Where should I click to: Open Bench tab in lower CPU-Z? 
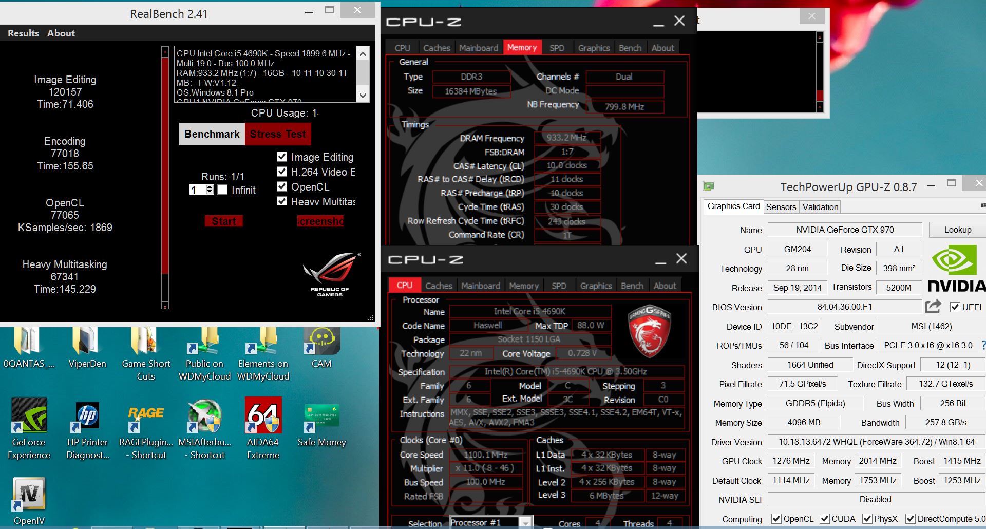632,286
